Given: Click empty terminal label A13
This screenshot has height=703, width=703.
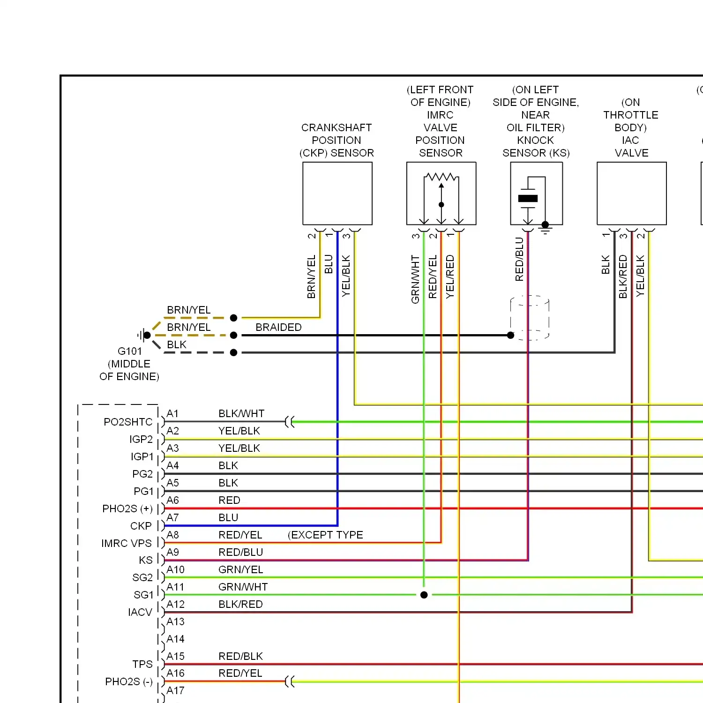Looking at the screenshot, I should coord(175,621).
